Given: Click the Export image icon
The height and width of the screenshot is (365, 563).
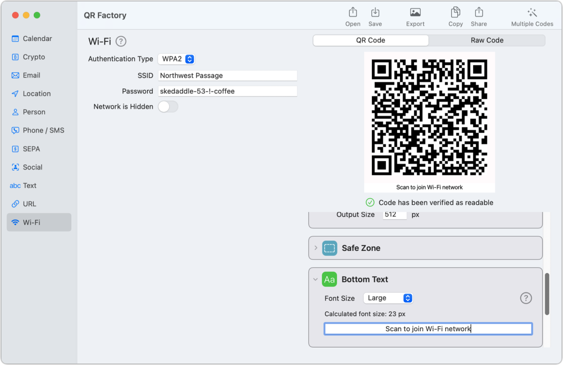Looking at the screenshot, I should (x=415, y=13).
